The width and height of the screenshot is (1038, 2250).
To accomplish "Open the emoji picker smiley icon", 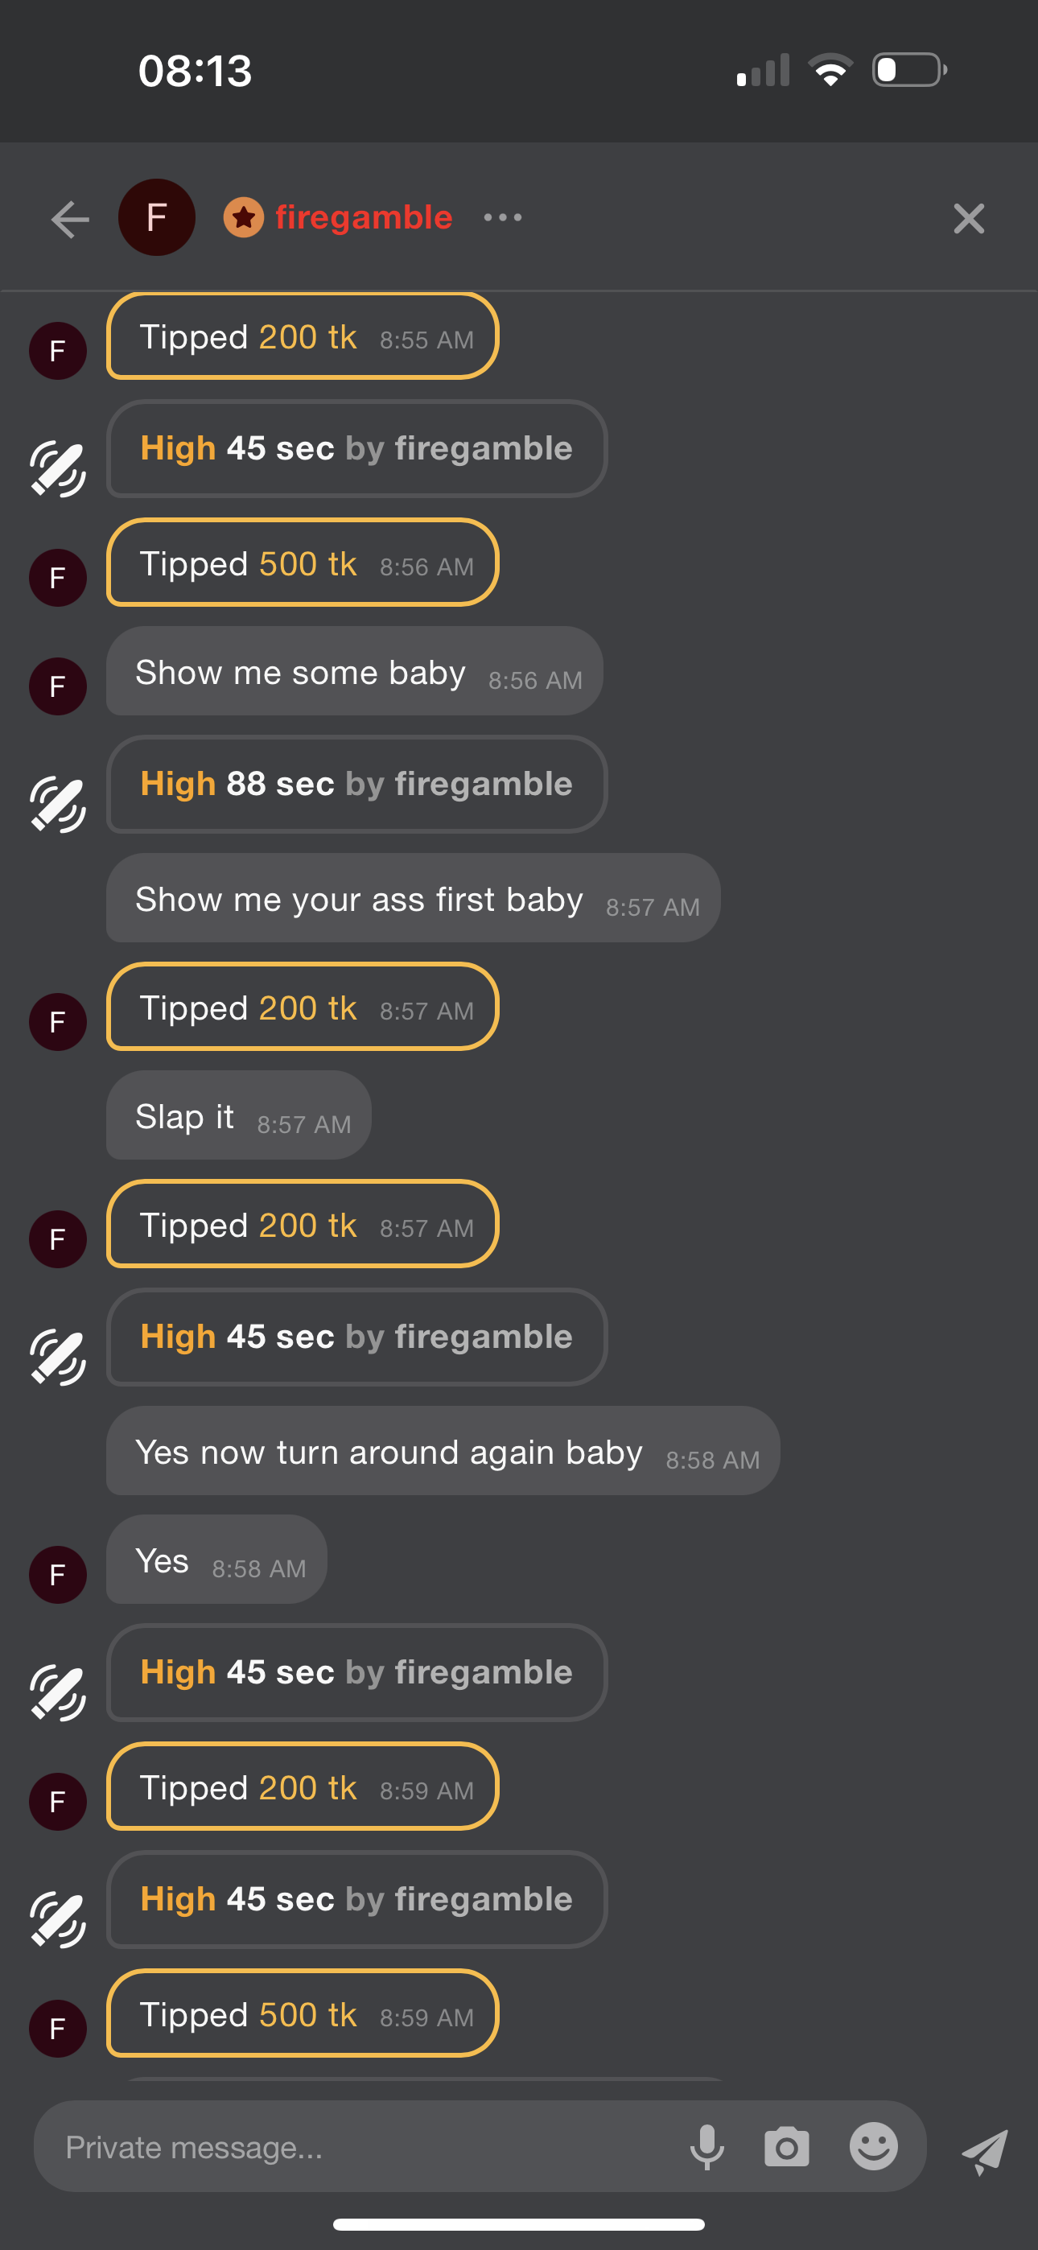I will pyautogui.click(x=873, y=2146).
